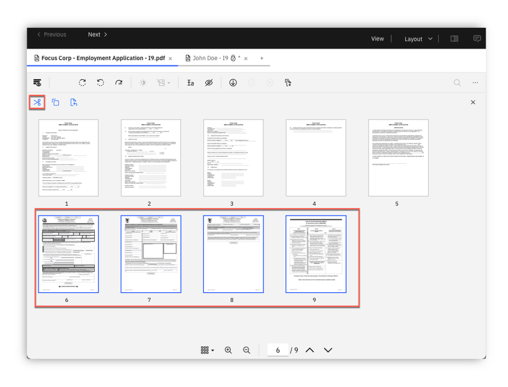
Task: Click the scissors cut pages icon
Action: tap(37, 102)
